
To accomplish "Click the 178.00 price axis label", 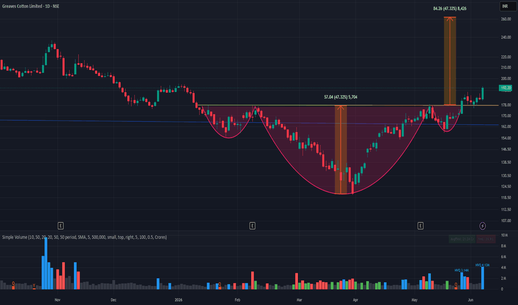I will 506,105.
